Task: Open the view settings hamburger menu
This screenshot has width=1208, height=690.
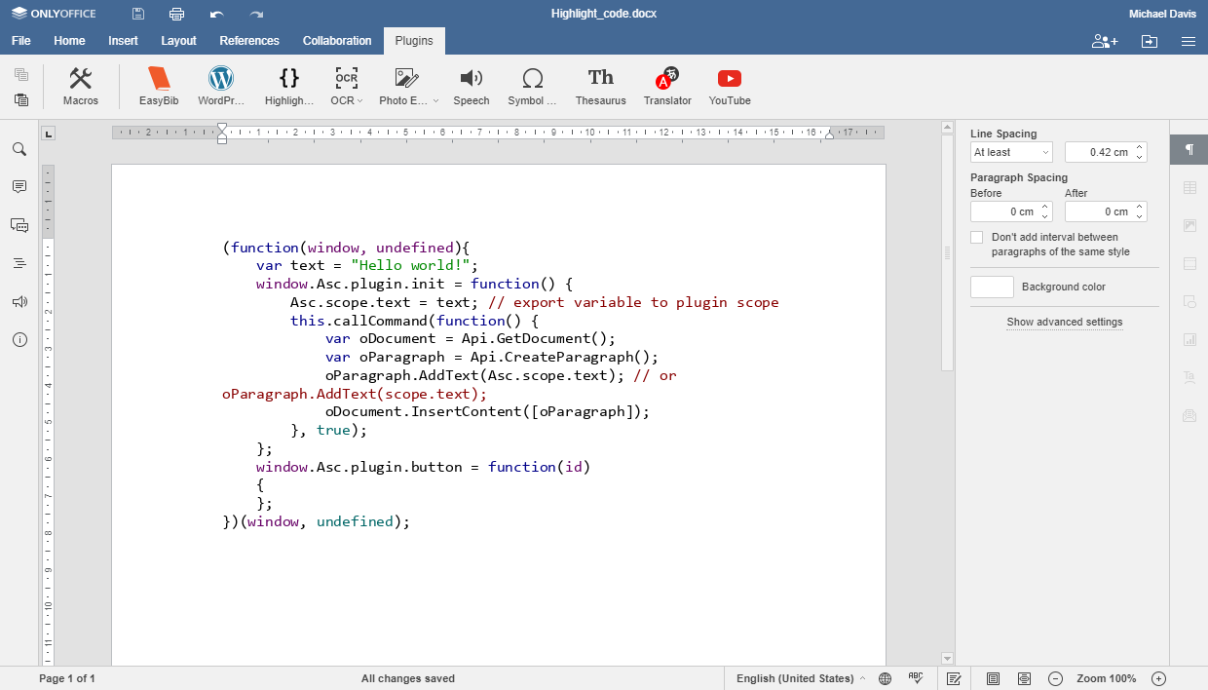Action: pos(1189,41)
